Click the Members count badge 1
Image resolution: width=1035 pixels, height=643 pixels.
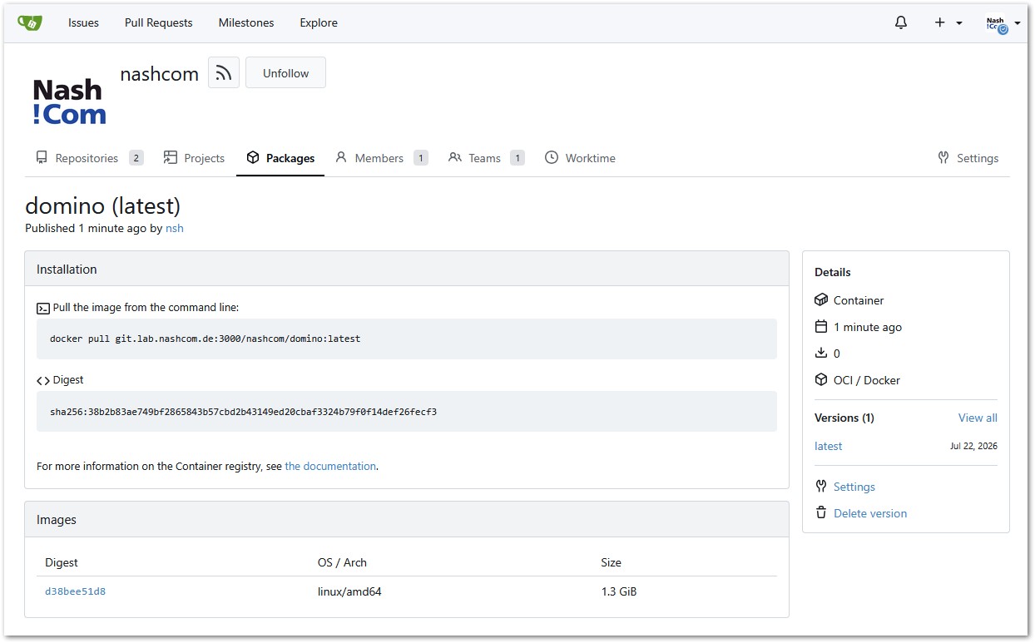point(421,158)
